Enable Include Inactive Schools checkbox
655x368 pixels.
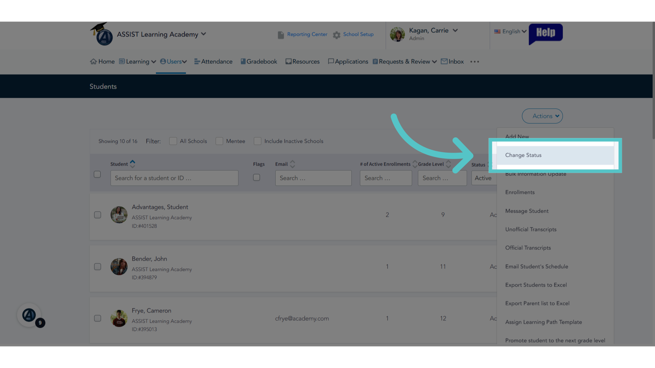258,141
